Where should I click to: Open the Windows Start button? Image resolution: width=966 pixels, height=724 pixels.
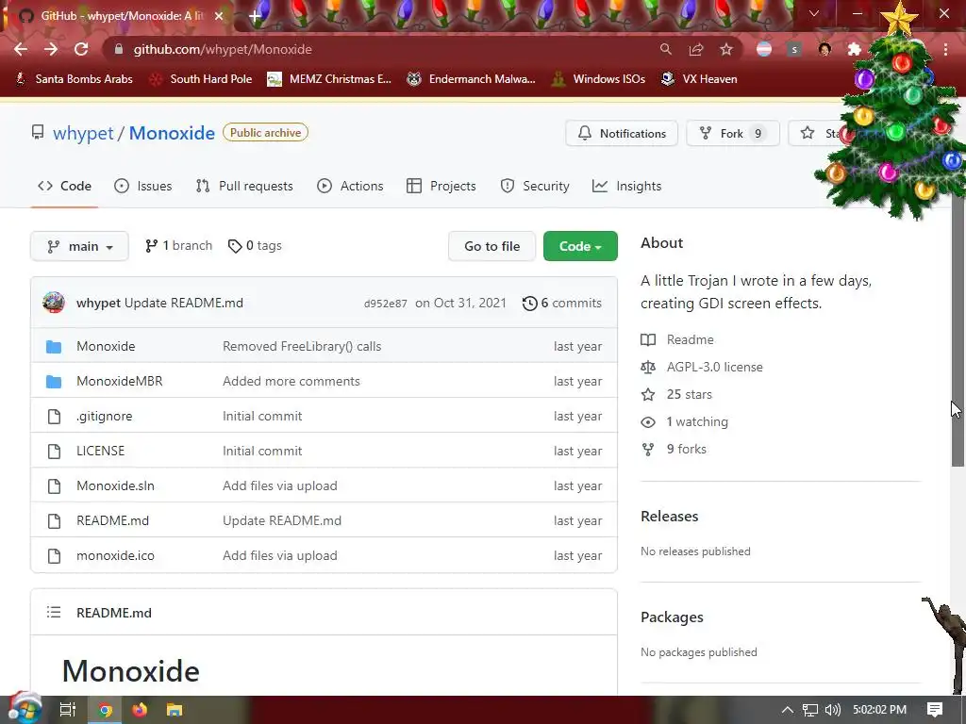click(x=25, y=710)
